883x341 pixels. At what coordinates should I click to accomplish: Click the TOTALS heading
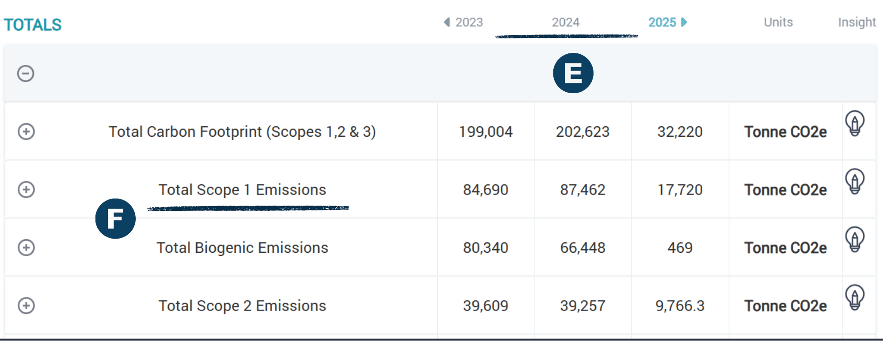point(33,25)
